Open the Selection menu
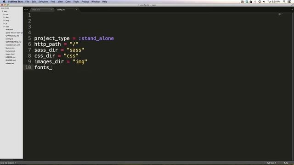 pos(43,1)
